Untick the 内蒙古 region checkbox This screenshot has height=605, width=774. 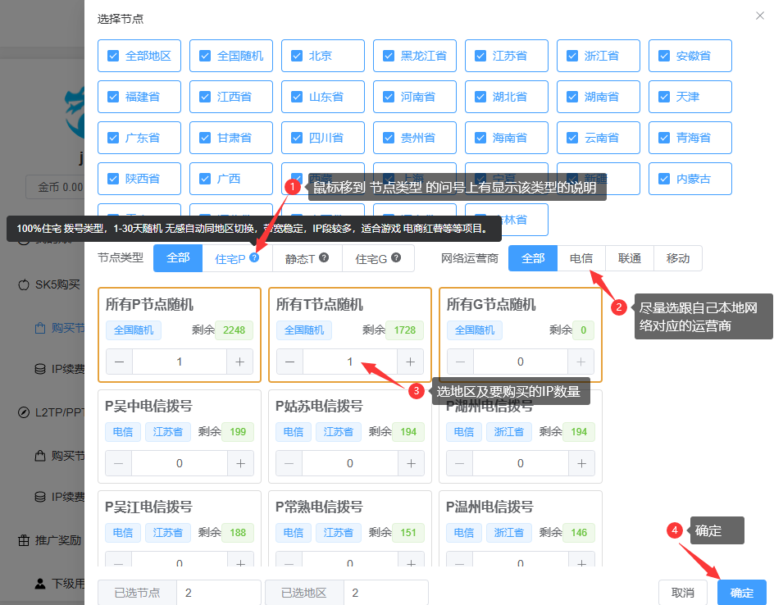[x=665, y=179]
